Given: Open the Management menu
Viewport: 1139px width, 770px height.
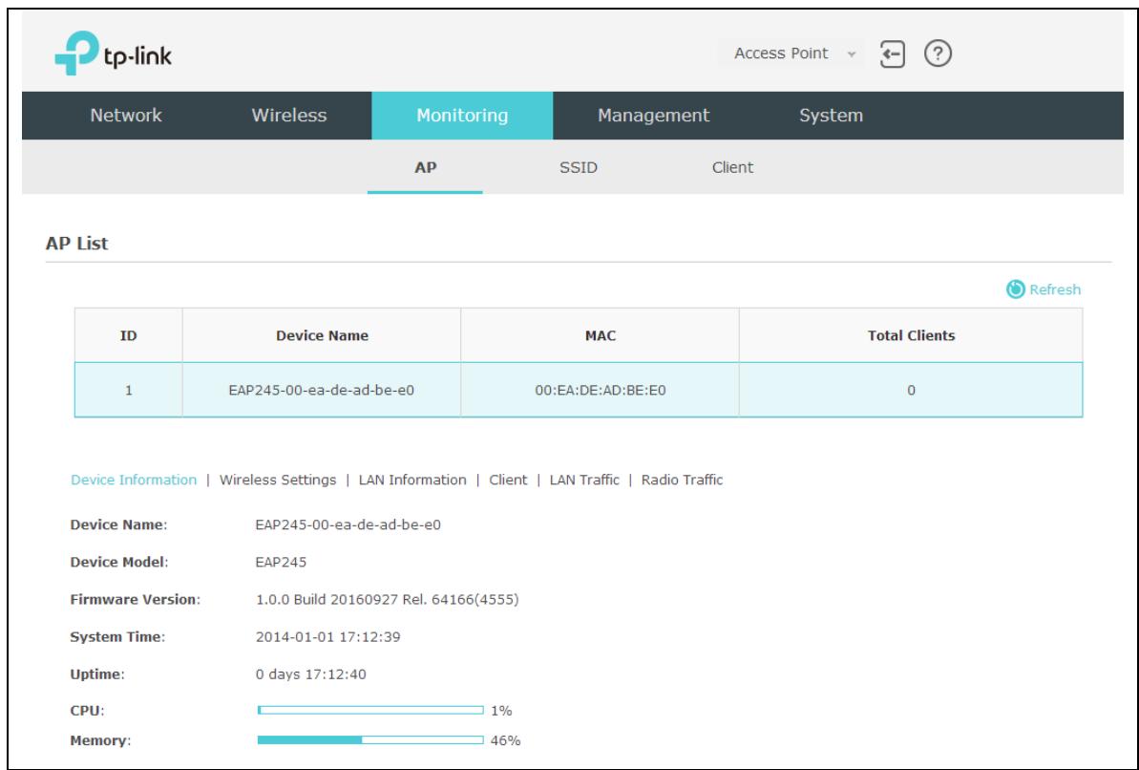Looking at the screenshot, I should click(653, 115).
